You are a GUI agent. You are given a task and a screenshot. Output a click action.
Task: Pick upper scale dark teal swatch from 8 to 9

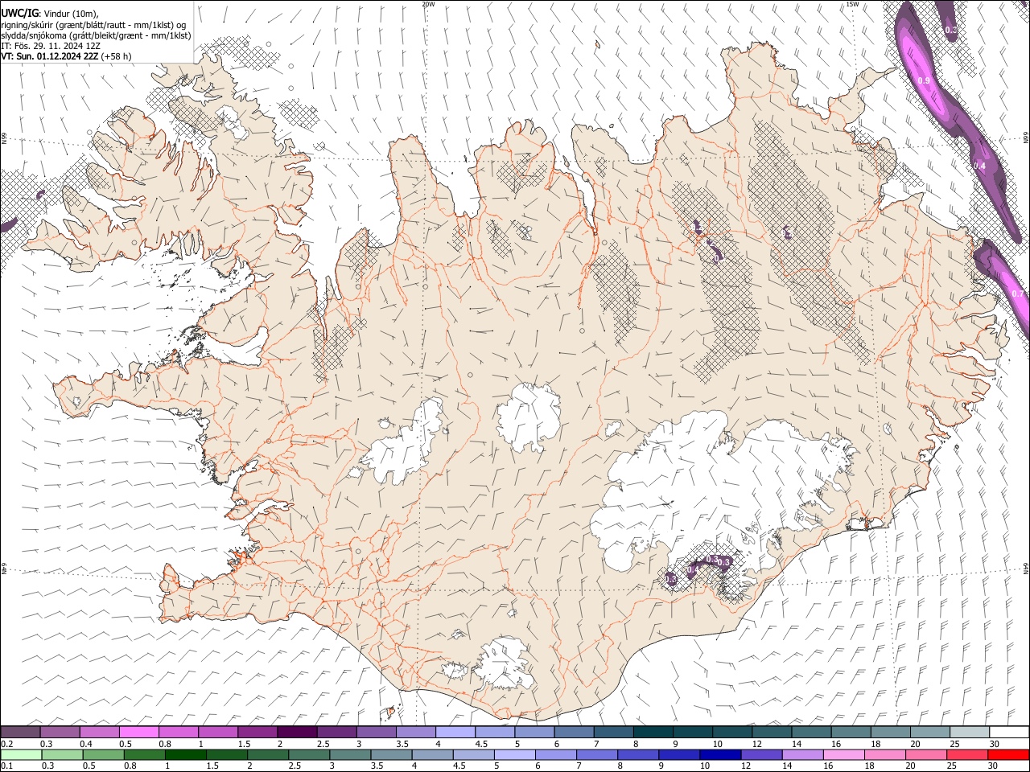653,732
